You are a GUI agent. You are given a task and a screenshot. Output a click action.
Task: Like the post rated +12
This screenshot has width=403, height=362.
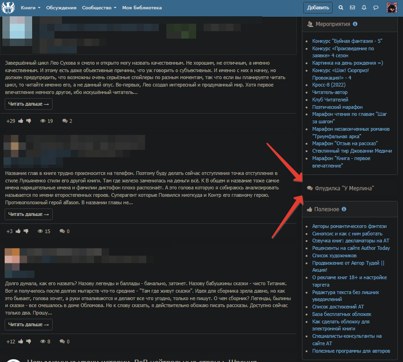(21, 342)
